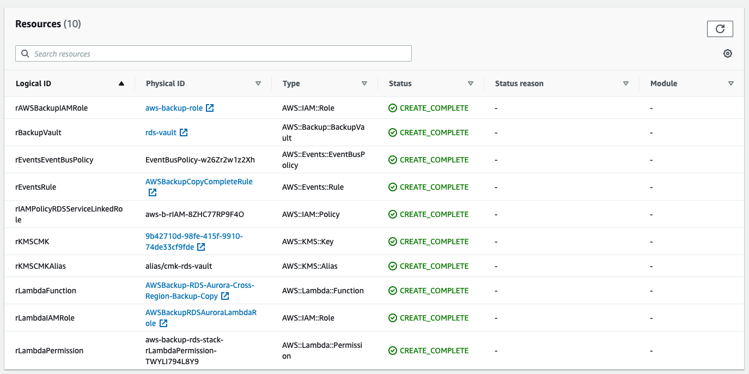Select the rLambdaFunction logical ID
Image resolution: width=749 pixels, height=374 pixels.
[46, 291]
